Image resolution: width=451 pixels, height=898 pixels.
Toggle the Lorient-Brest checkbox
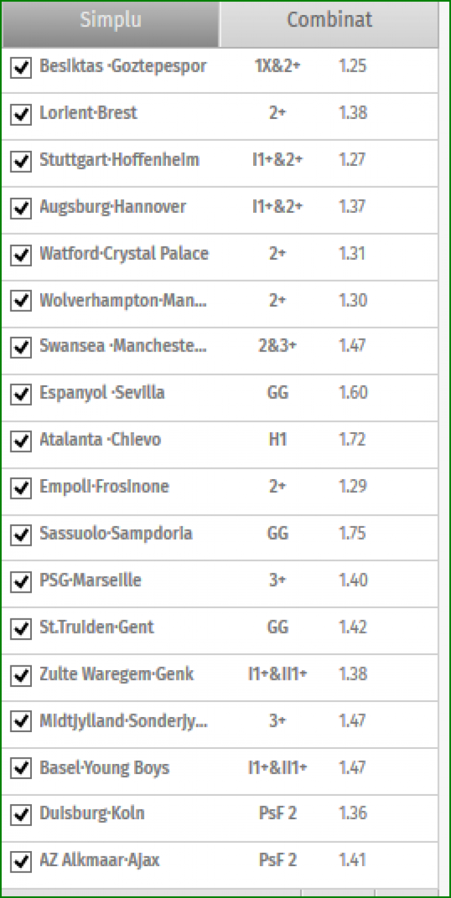pyautogui.click(x=21, y=114)
